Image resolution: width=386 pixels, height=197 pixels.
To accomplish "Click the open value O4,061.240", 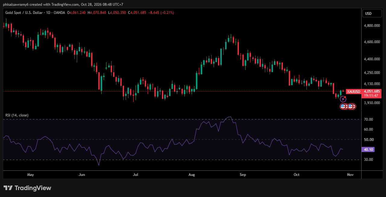I will click(x=76, y=13).
